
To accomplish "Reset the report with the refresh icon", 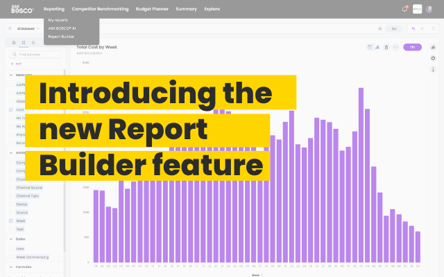I will [x=433, y=28].
